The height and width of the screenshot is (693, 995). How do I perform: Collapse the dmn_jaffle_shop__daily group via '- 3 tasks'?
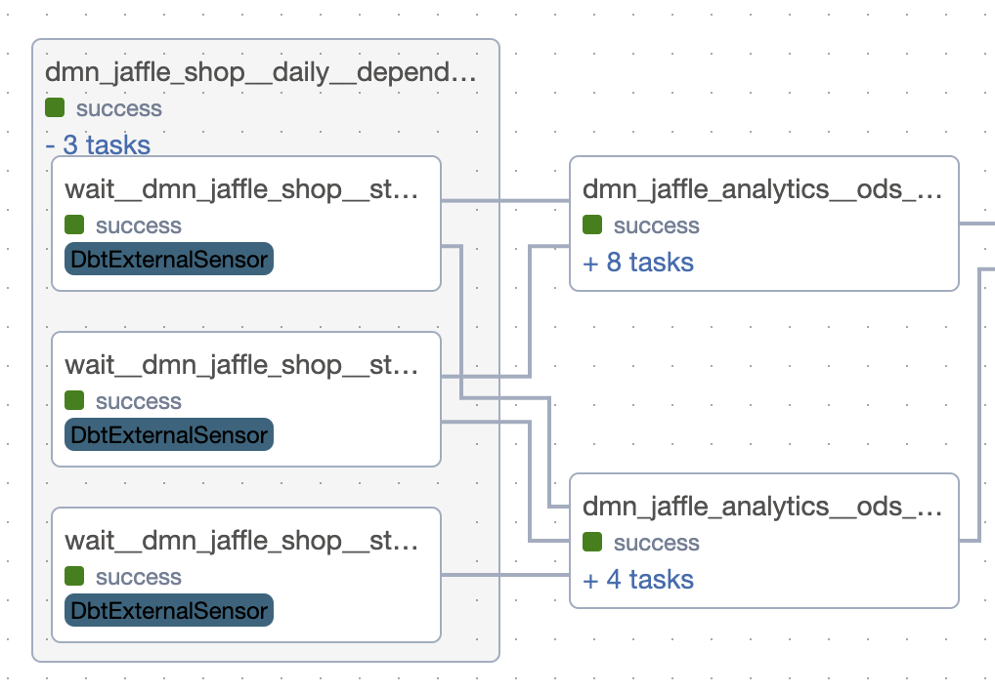[x=98, y=145]
